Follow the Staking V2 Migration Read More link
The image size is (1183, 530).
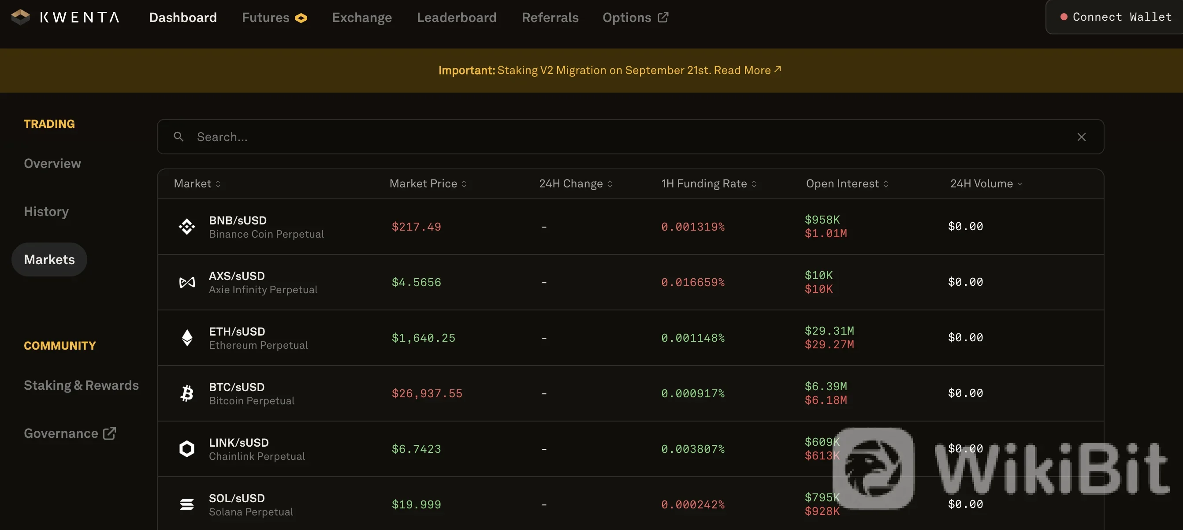(747, 70)
